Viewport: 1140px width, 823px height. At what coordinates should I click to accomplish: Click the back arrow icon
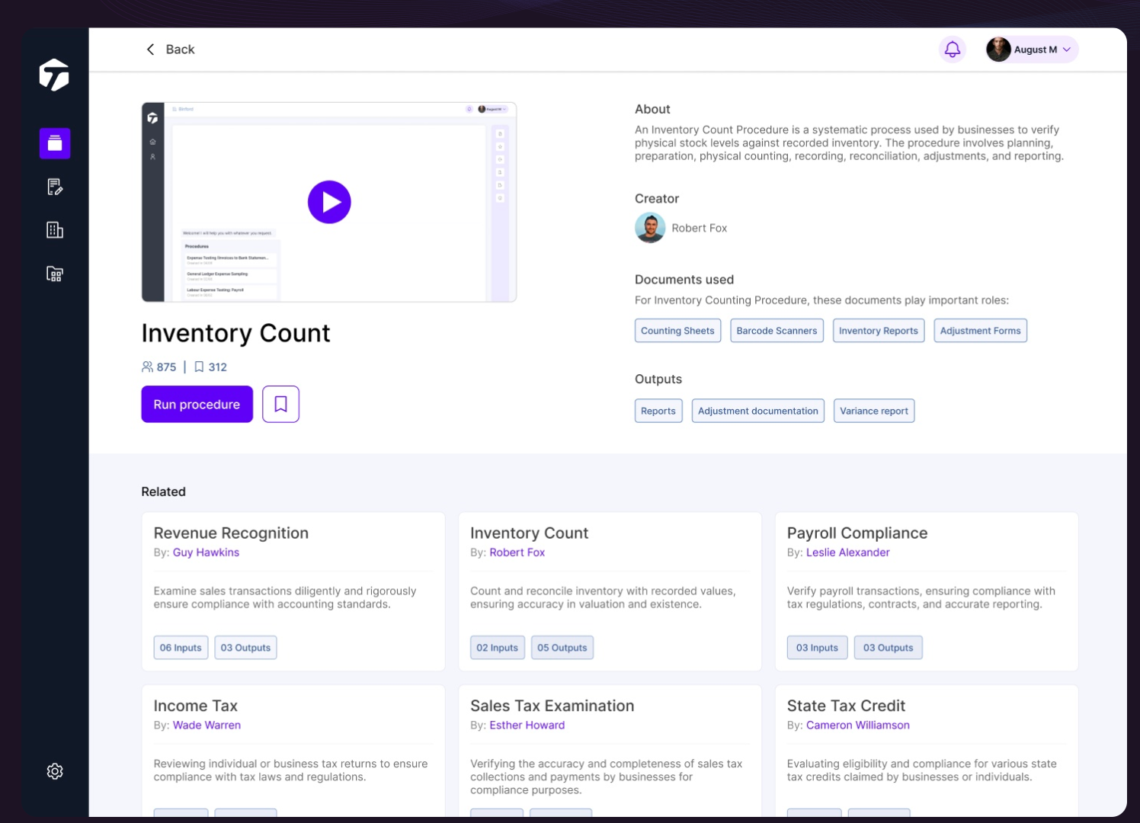point(150,49)
